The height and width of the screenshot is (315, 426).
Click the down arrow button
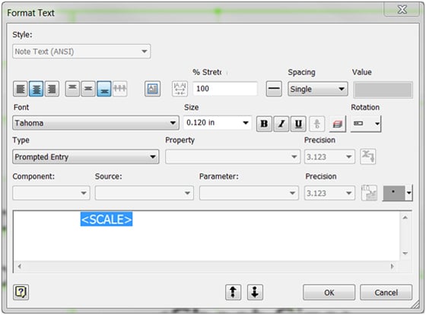[x=255, y=292]
